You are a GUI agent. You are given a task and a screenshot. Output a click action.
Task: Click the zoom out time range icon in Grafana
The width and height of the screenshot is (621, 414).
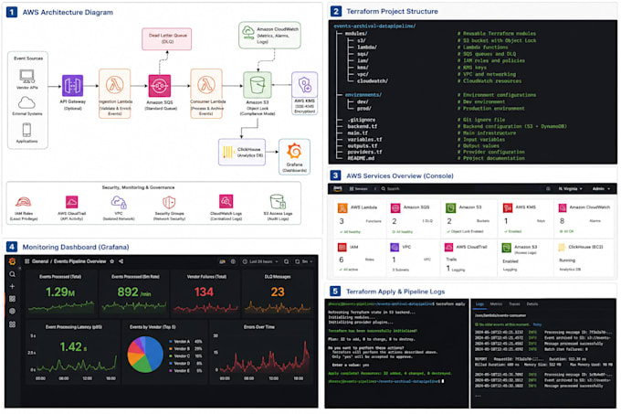pyautogui.click(x=287, y=261)
